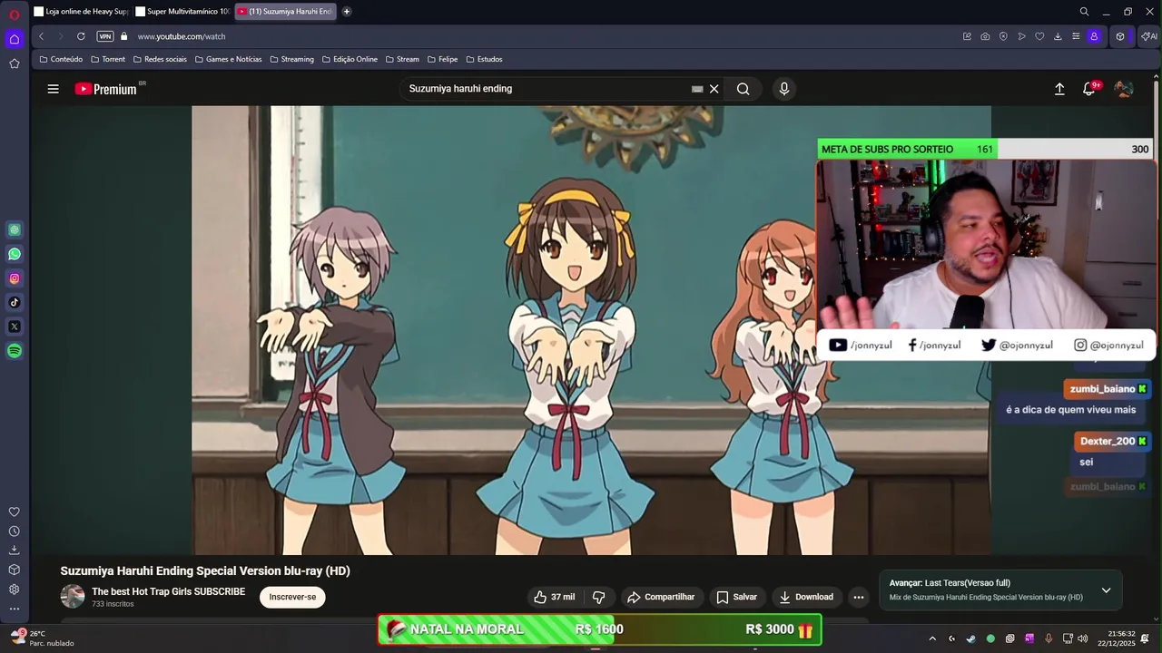Open the YouTube account avatar menu
The image size is (1162, 653).
pyautogui.click(x=1124, y=89)
